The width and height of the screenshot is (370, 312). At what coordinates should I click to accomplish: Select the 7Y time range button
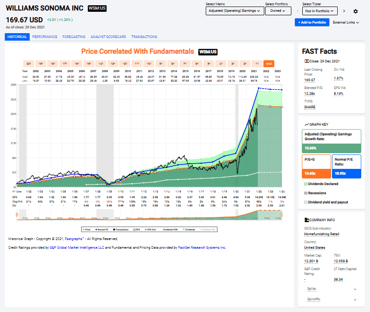tap(185, 64)
